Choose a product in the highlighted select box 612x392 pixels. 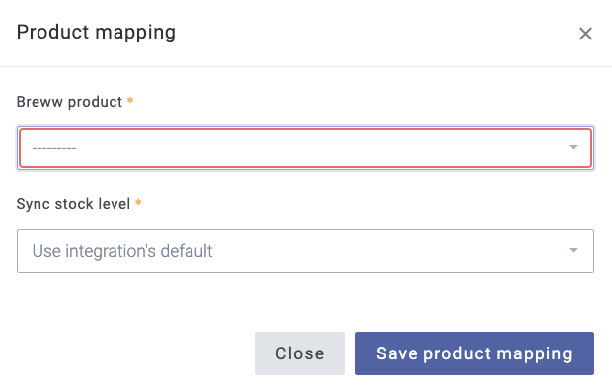click(x=305, y=148)
